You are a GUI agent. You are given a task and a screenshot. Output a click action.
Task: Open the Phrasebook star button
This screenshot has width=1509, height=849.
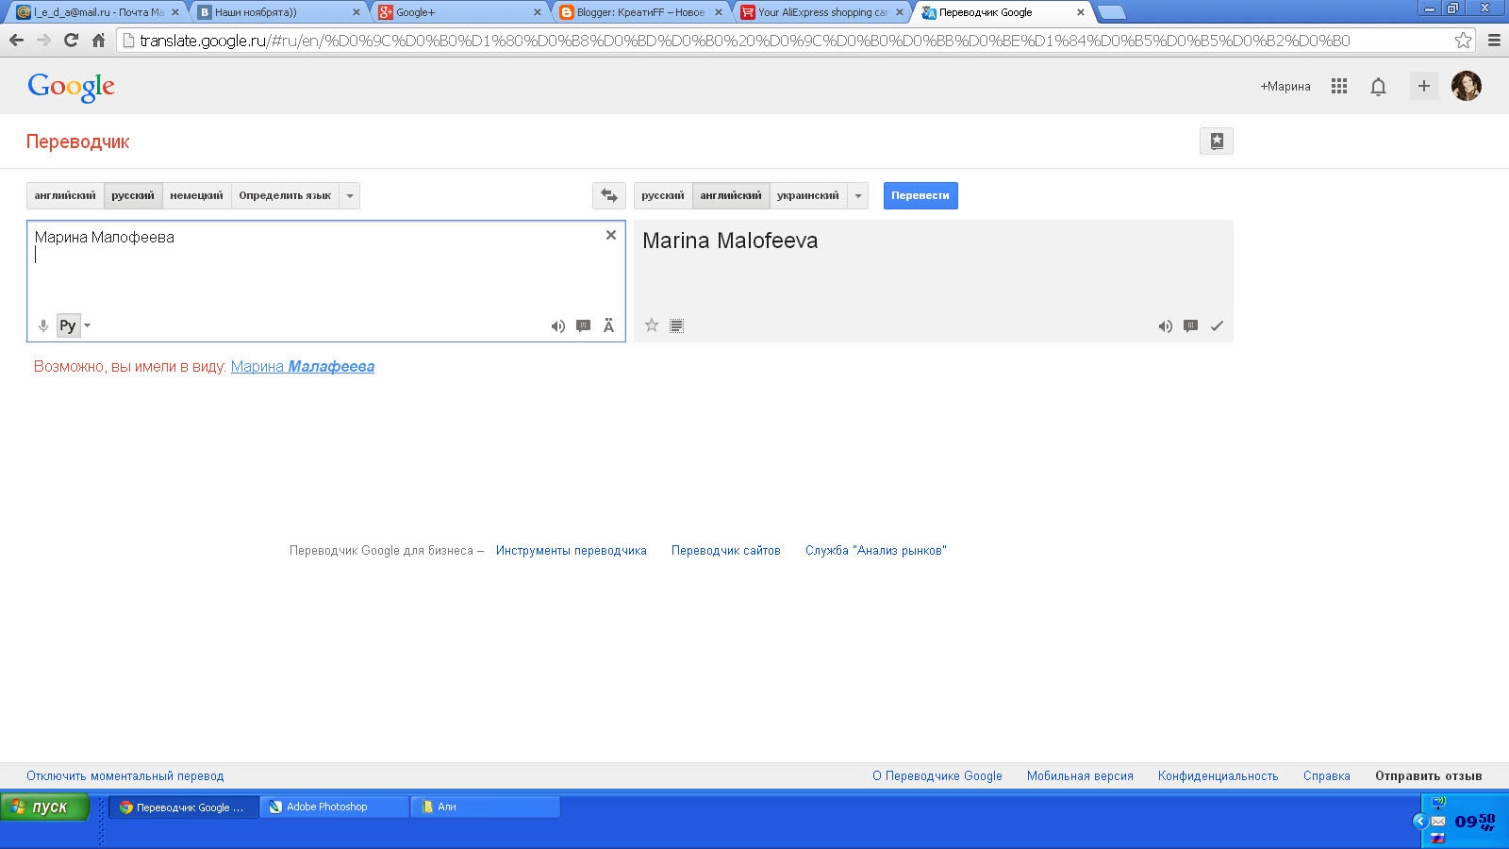coord(1217,141)
